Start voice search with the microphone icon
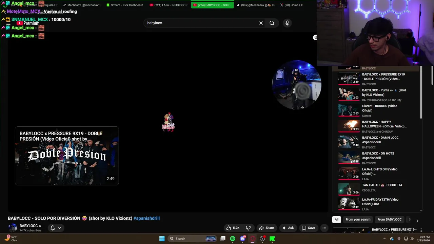 click(287, 23)
